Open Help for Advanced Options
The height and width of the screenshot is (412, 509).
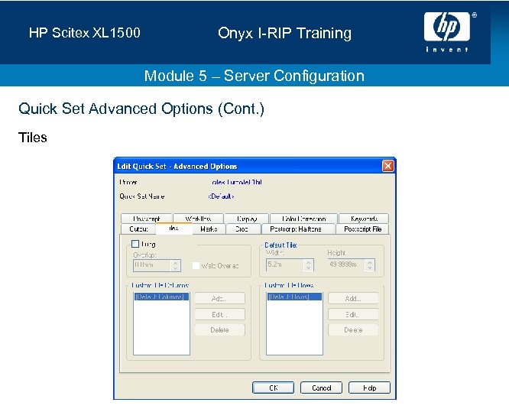point(369,388)
